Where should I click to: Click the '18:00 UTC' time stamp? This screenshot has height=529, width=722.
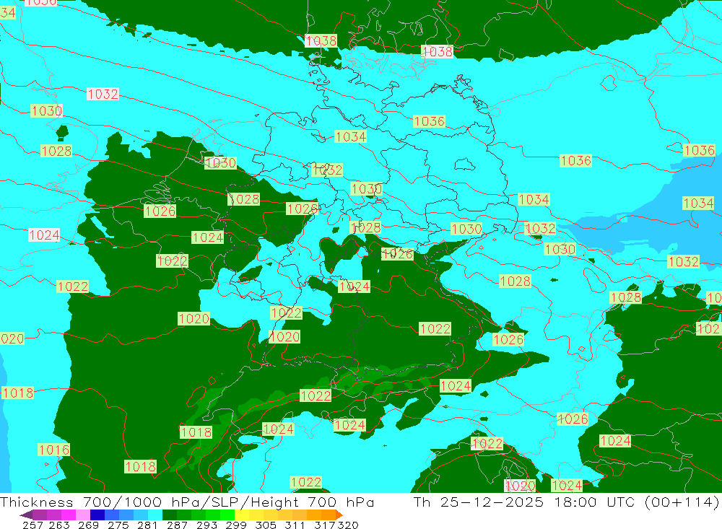coord(593,502)
